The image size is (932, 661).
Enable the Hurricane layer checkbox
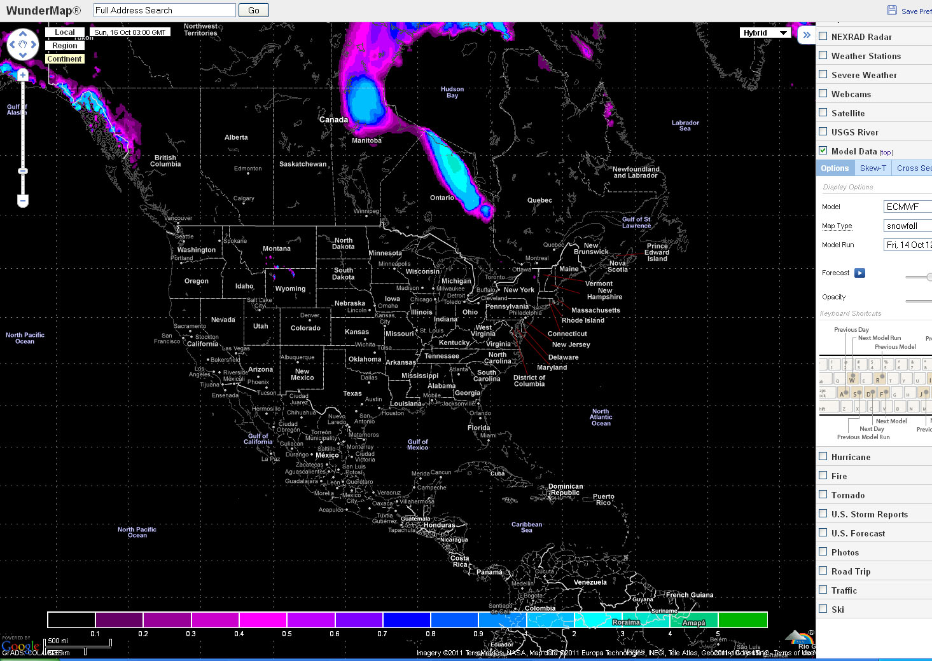pos(823,456)
